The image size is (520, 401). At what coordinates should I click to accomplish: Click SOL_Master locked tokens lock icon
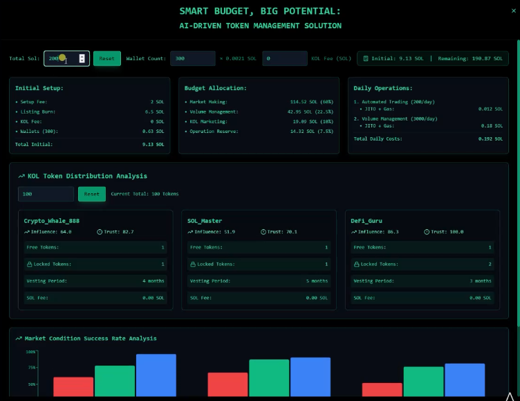point(193,264)
